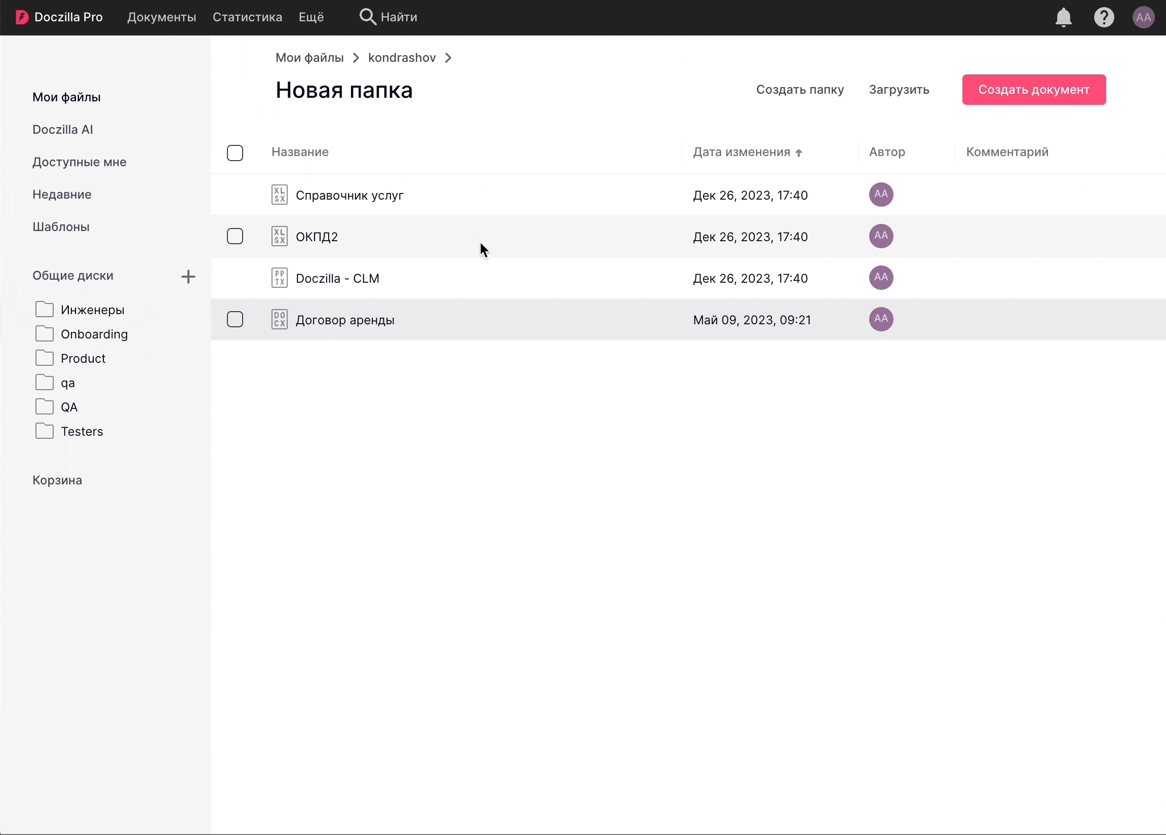This screenshot has width=1166, height=835.
Task: Open the help question mark icon
Action: 1104,18
